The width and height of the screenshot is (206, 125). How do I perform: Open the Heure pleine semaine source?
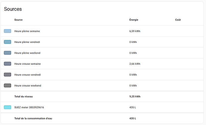point(27,31)
